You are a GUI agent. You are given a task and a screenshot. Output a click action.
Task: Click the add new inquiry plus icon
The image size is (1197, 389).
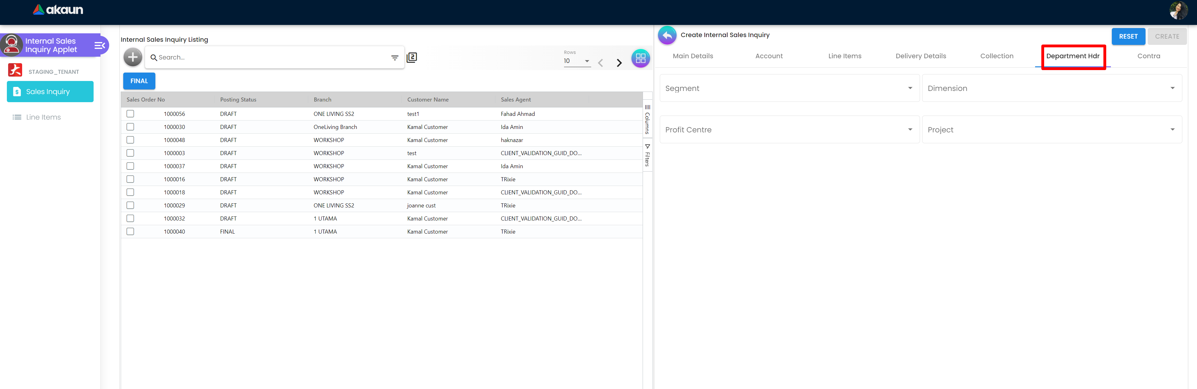[x=133, y=57]
